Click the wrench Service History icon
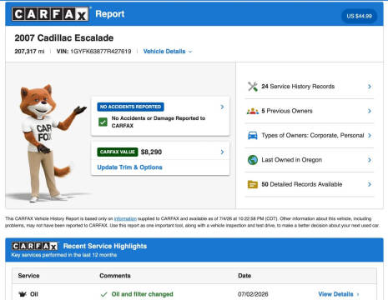Image resolution: width=388 pixels, height=300 pixels. pyautogui.click(x=253, y=87)
